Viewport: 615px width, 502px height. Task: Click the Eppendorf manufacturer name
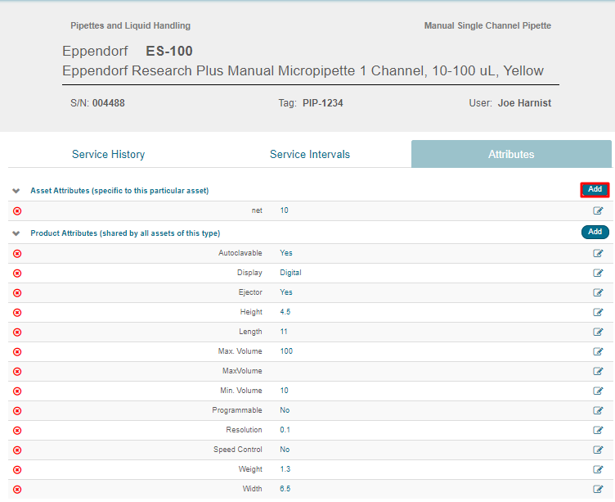click(96, 51)
